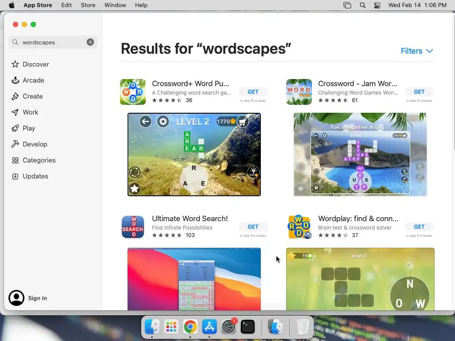The image size is (455, 341).
Task: Open Spotlight search in menu bar
Action: tap(363, 5)
